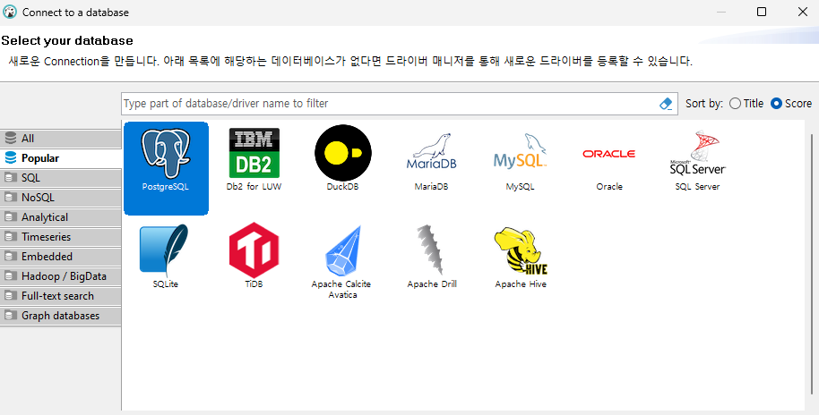Viewport: 819px width, 415px height.
Task: Switch to Full-text search category
Action: click(61, 296)
